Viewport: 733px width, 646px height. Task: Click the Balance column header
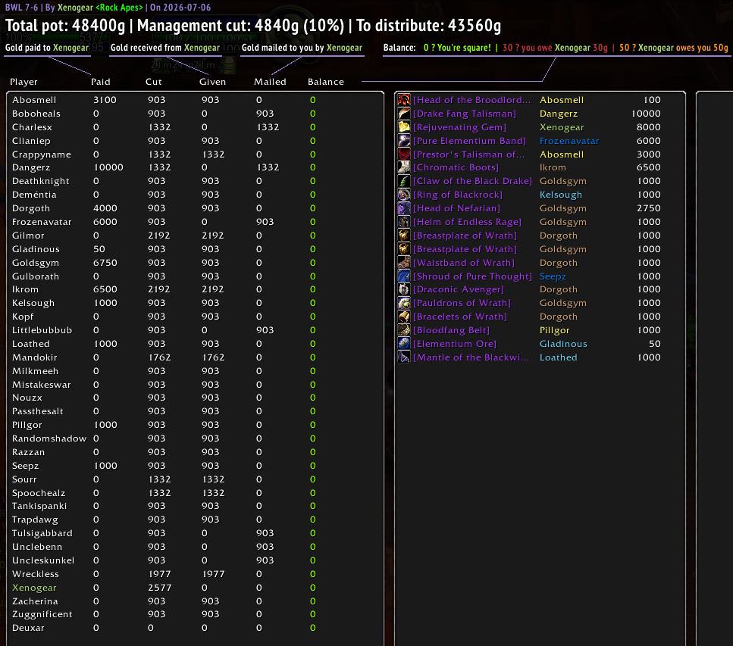(x=326, y=82)
